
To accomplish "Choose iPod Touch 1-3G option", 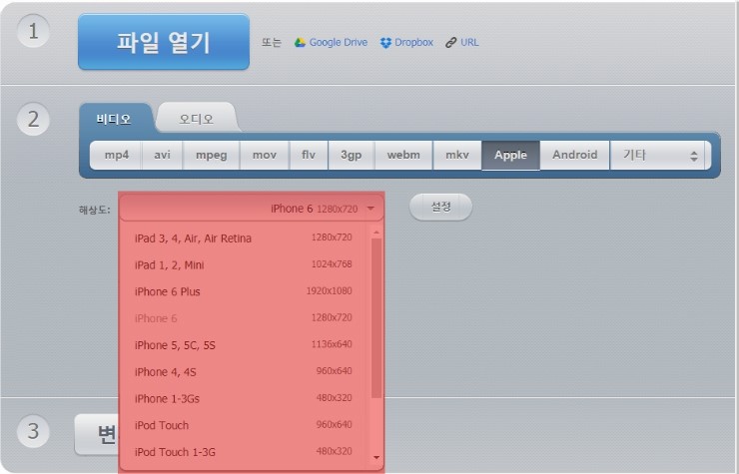I will [244, 452].
